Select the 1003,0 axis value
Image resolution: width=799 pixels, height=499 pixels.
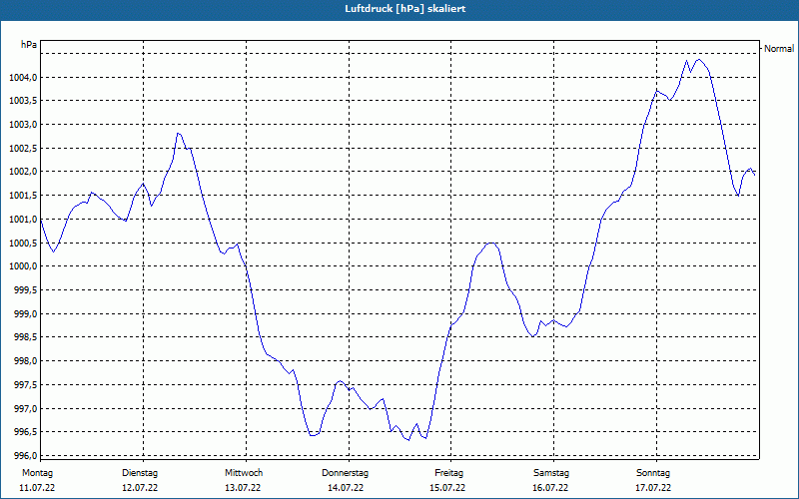click(23, 125)
